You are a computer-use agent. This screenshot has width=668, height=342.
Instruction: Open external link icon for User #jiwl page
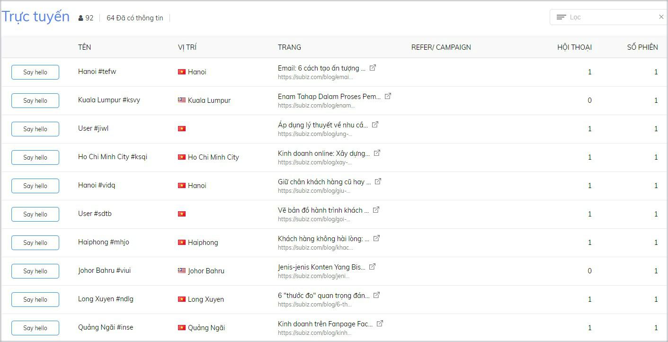click(375, 125)
